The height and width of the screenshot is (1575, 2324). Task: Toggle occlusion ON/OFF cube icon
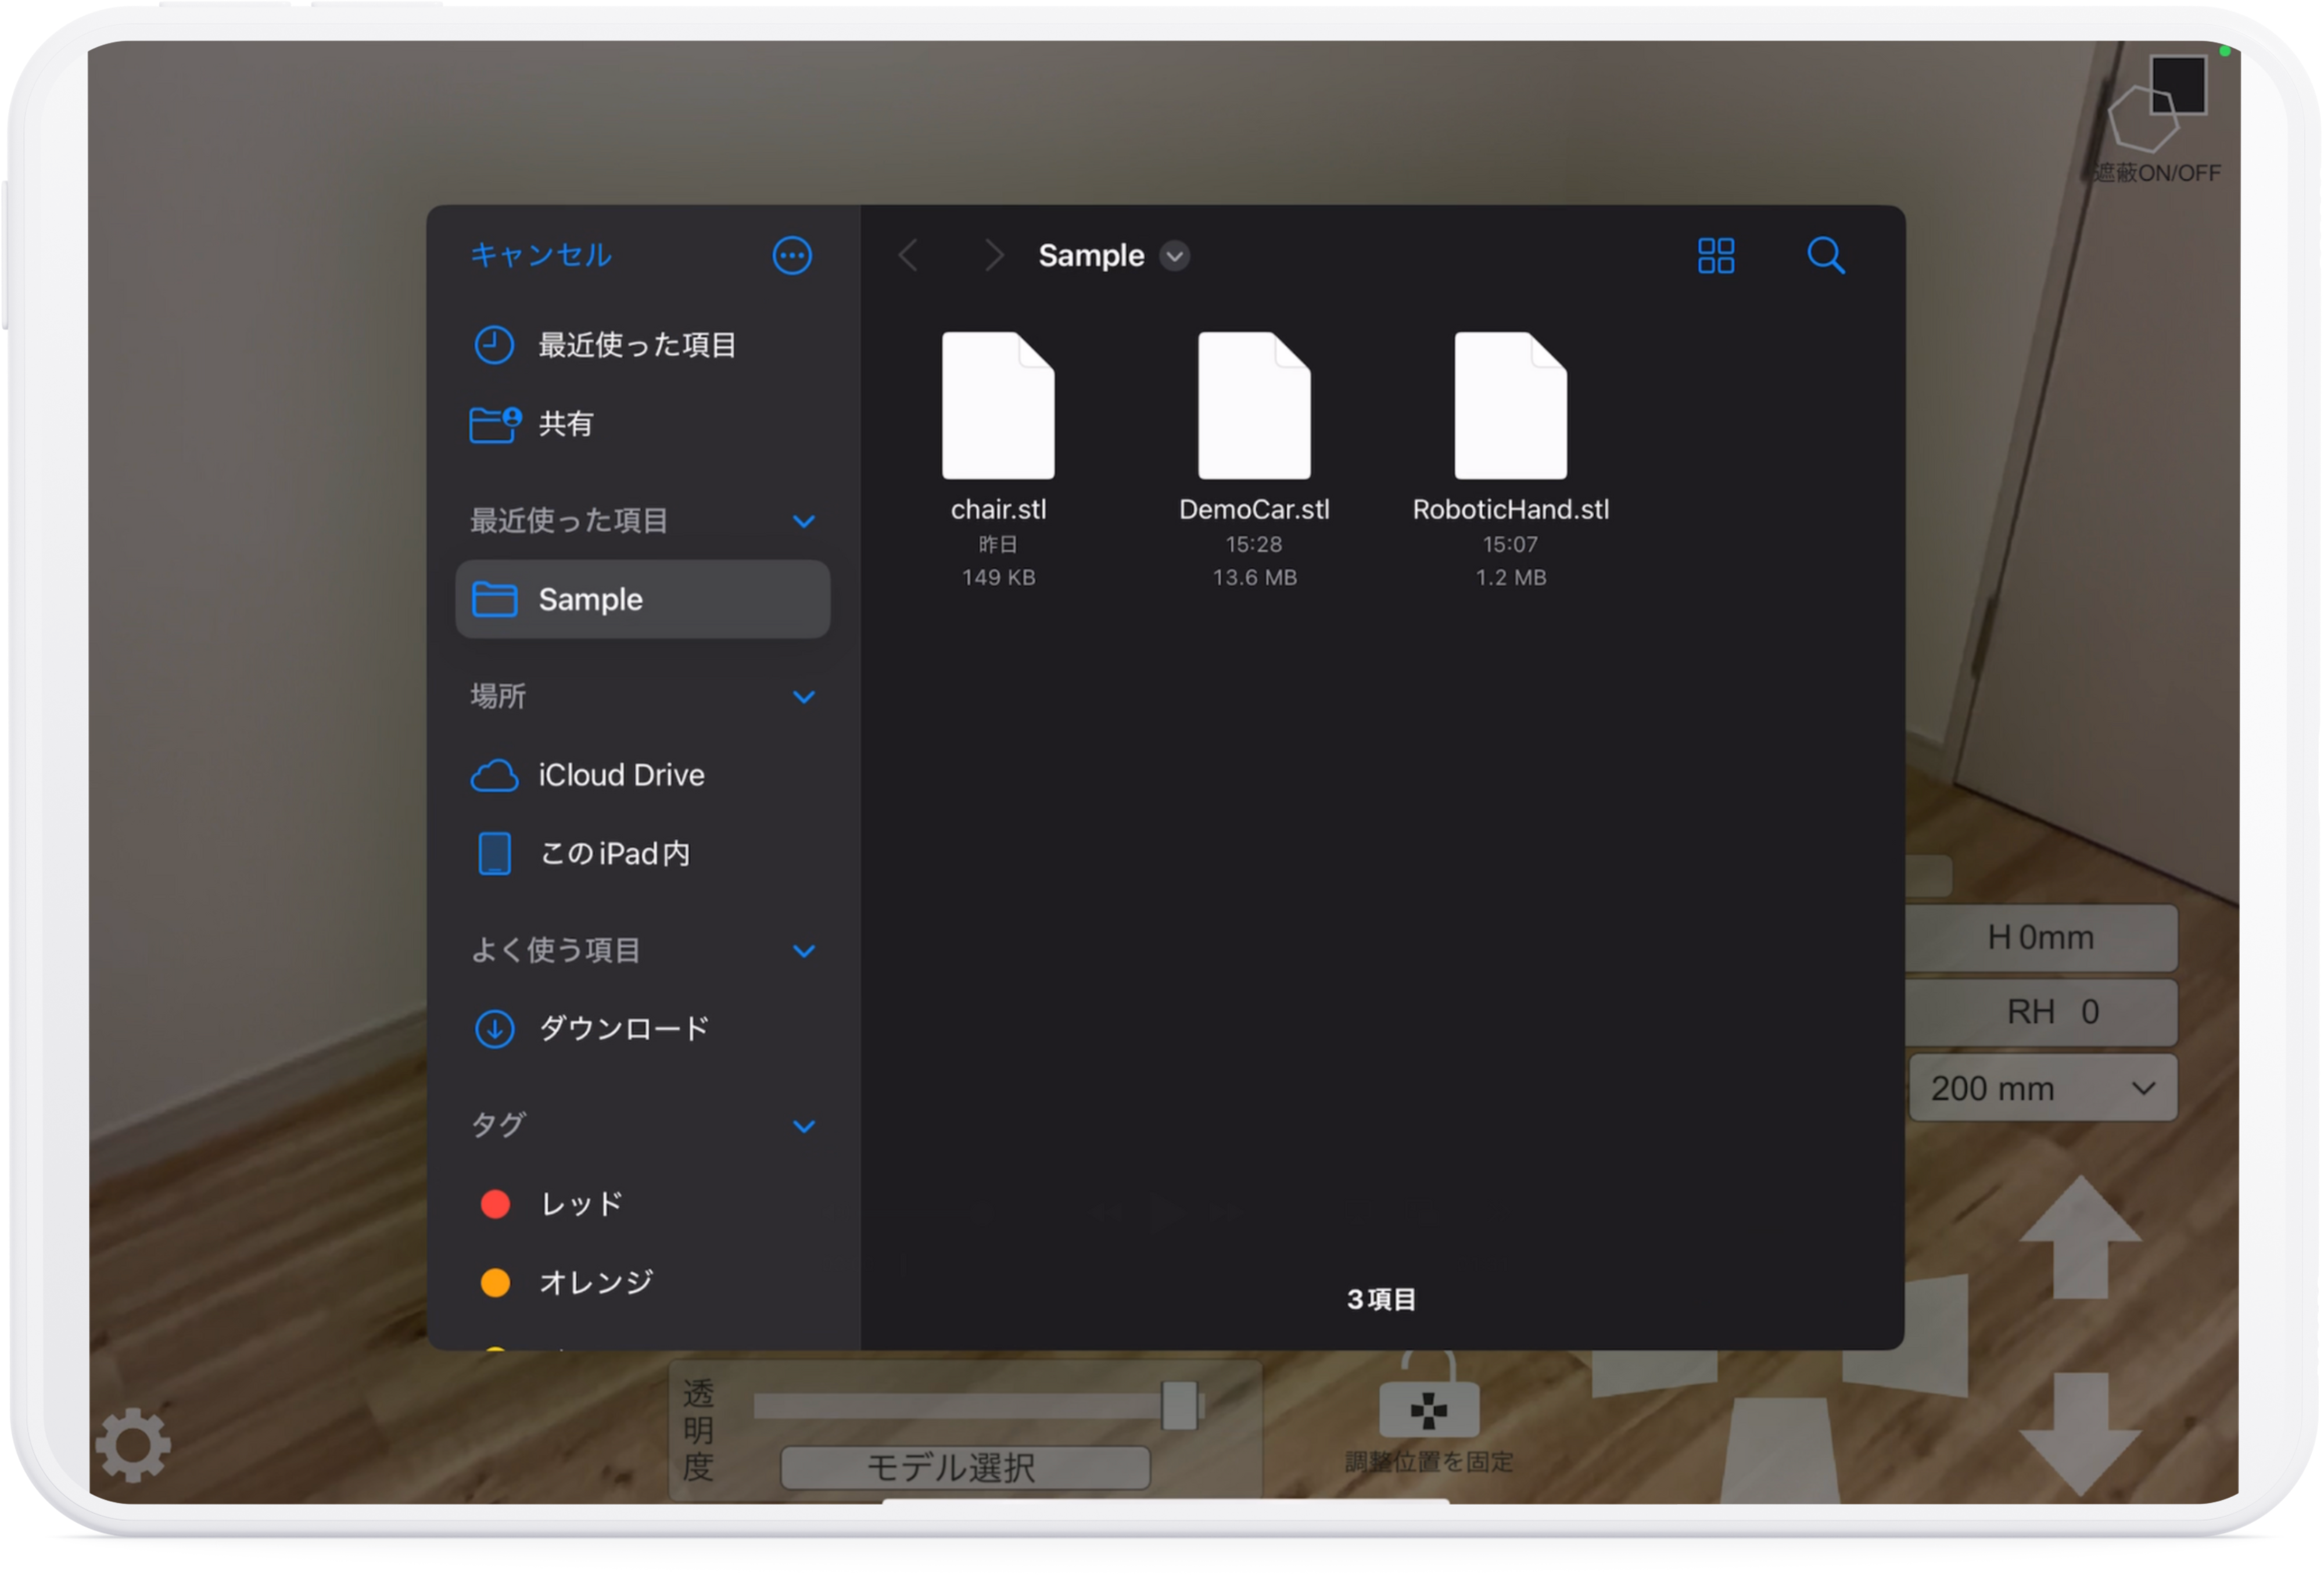(2158, 105)
